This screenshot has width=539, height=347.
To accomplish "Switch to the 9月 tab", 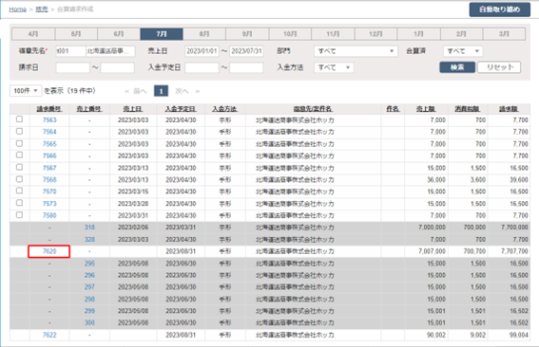I will (247, 34).
